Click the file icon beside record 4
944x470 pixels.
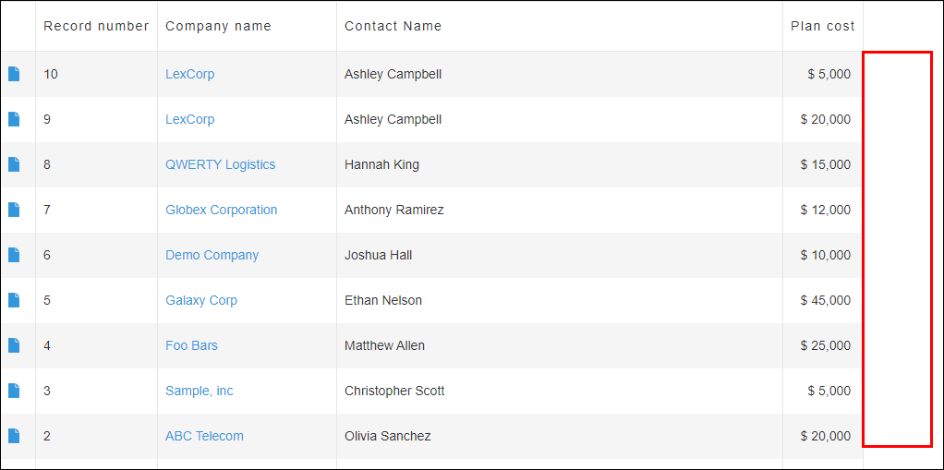click(x=14, y=345)
